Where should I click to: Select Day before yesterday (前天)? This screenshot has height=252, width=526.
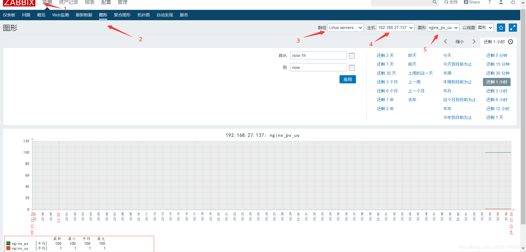coord(412,64)
